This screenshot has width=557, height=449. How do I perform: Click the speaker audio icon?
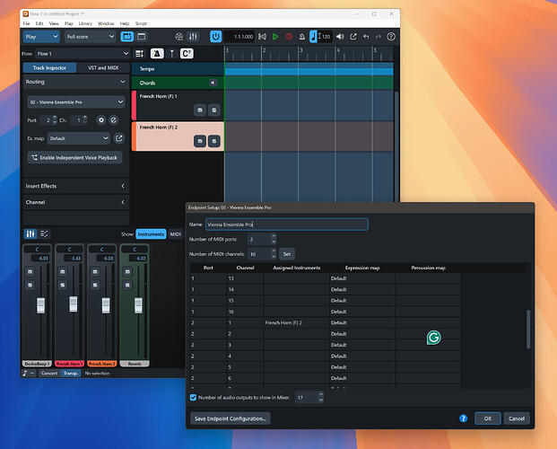(x=340, y=37)
